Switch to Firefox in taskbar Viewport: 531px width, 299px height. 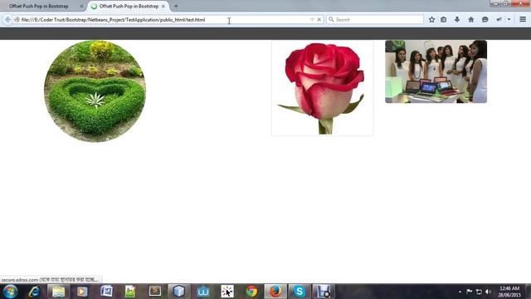(x=275, y=292)
